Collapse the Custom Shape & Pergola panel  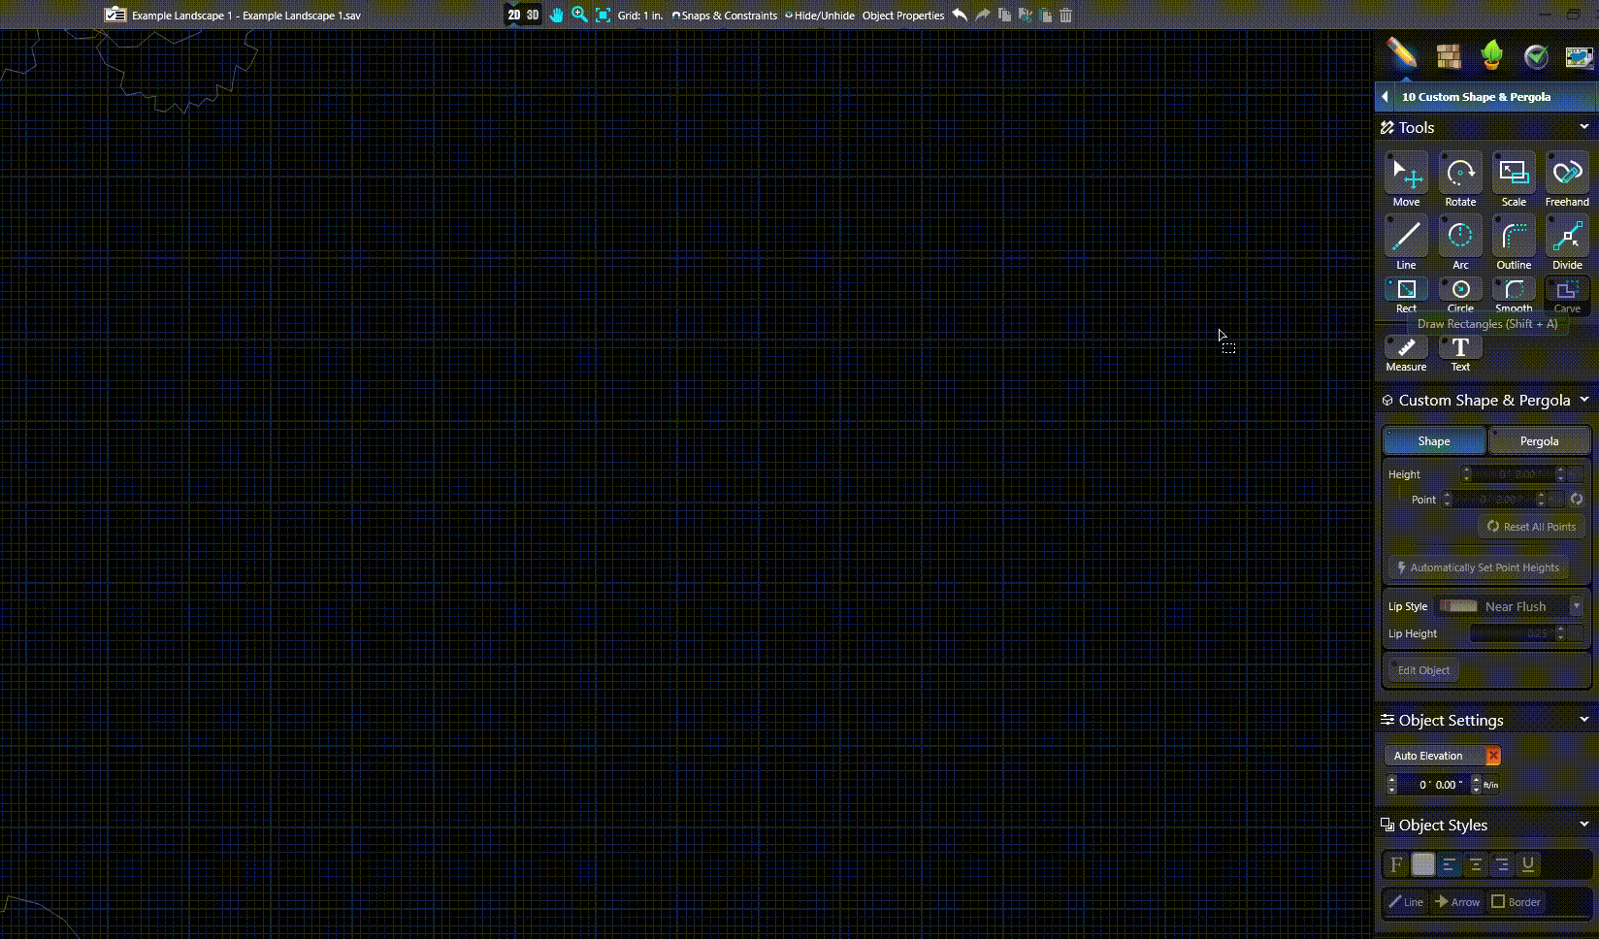click(1583, 400)
